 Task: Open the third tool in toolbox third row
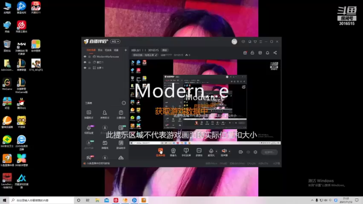[x=121, y=145]
